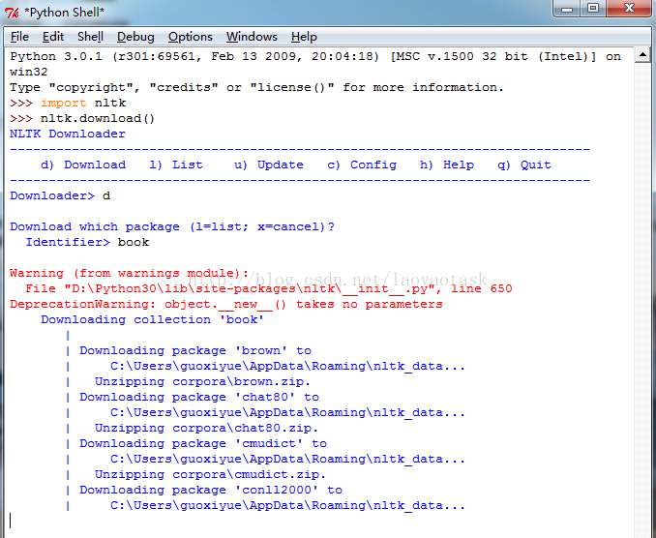
Task: Click the 'Downloader> d' prompt line
Action: click(60, 195)
